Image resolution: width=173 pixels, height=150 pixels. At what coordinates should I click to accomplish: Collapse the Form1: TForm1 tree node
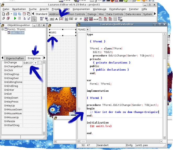(x=3, y=29)
